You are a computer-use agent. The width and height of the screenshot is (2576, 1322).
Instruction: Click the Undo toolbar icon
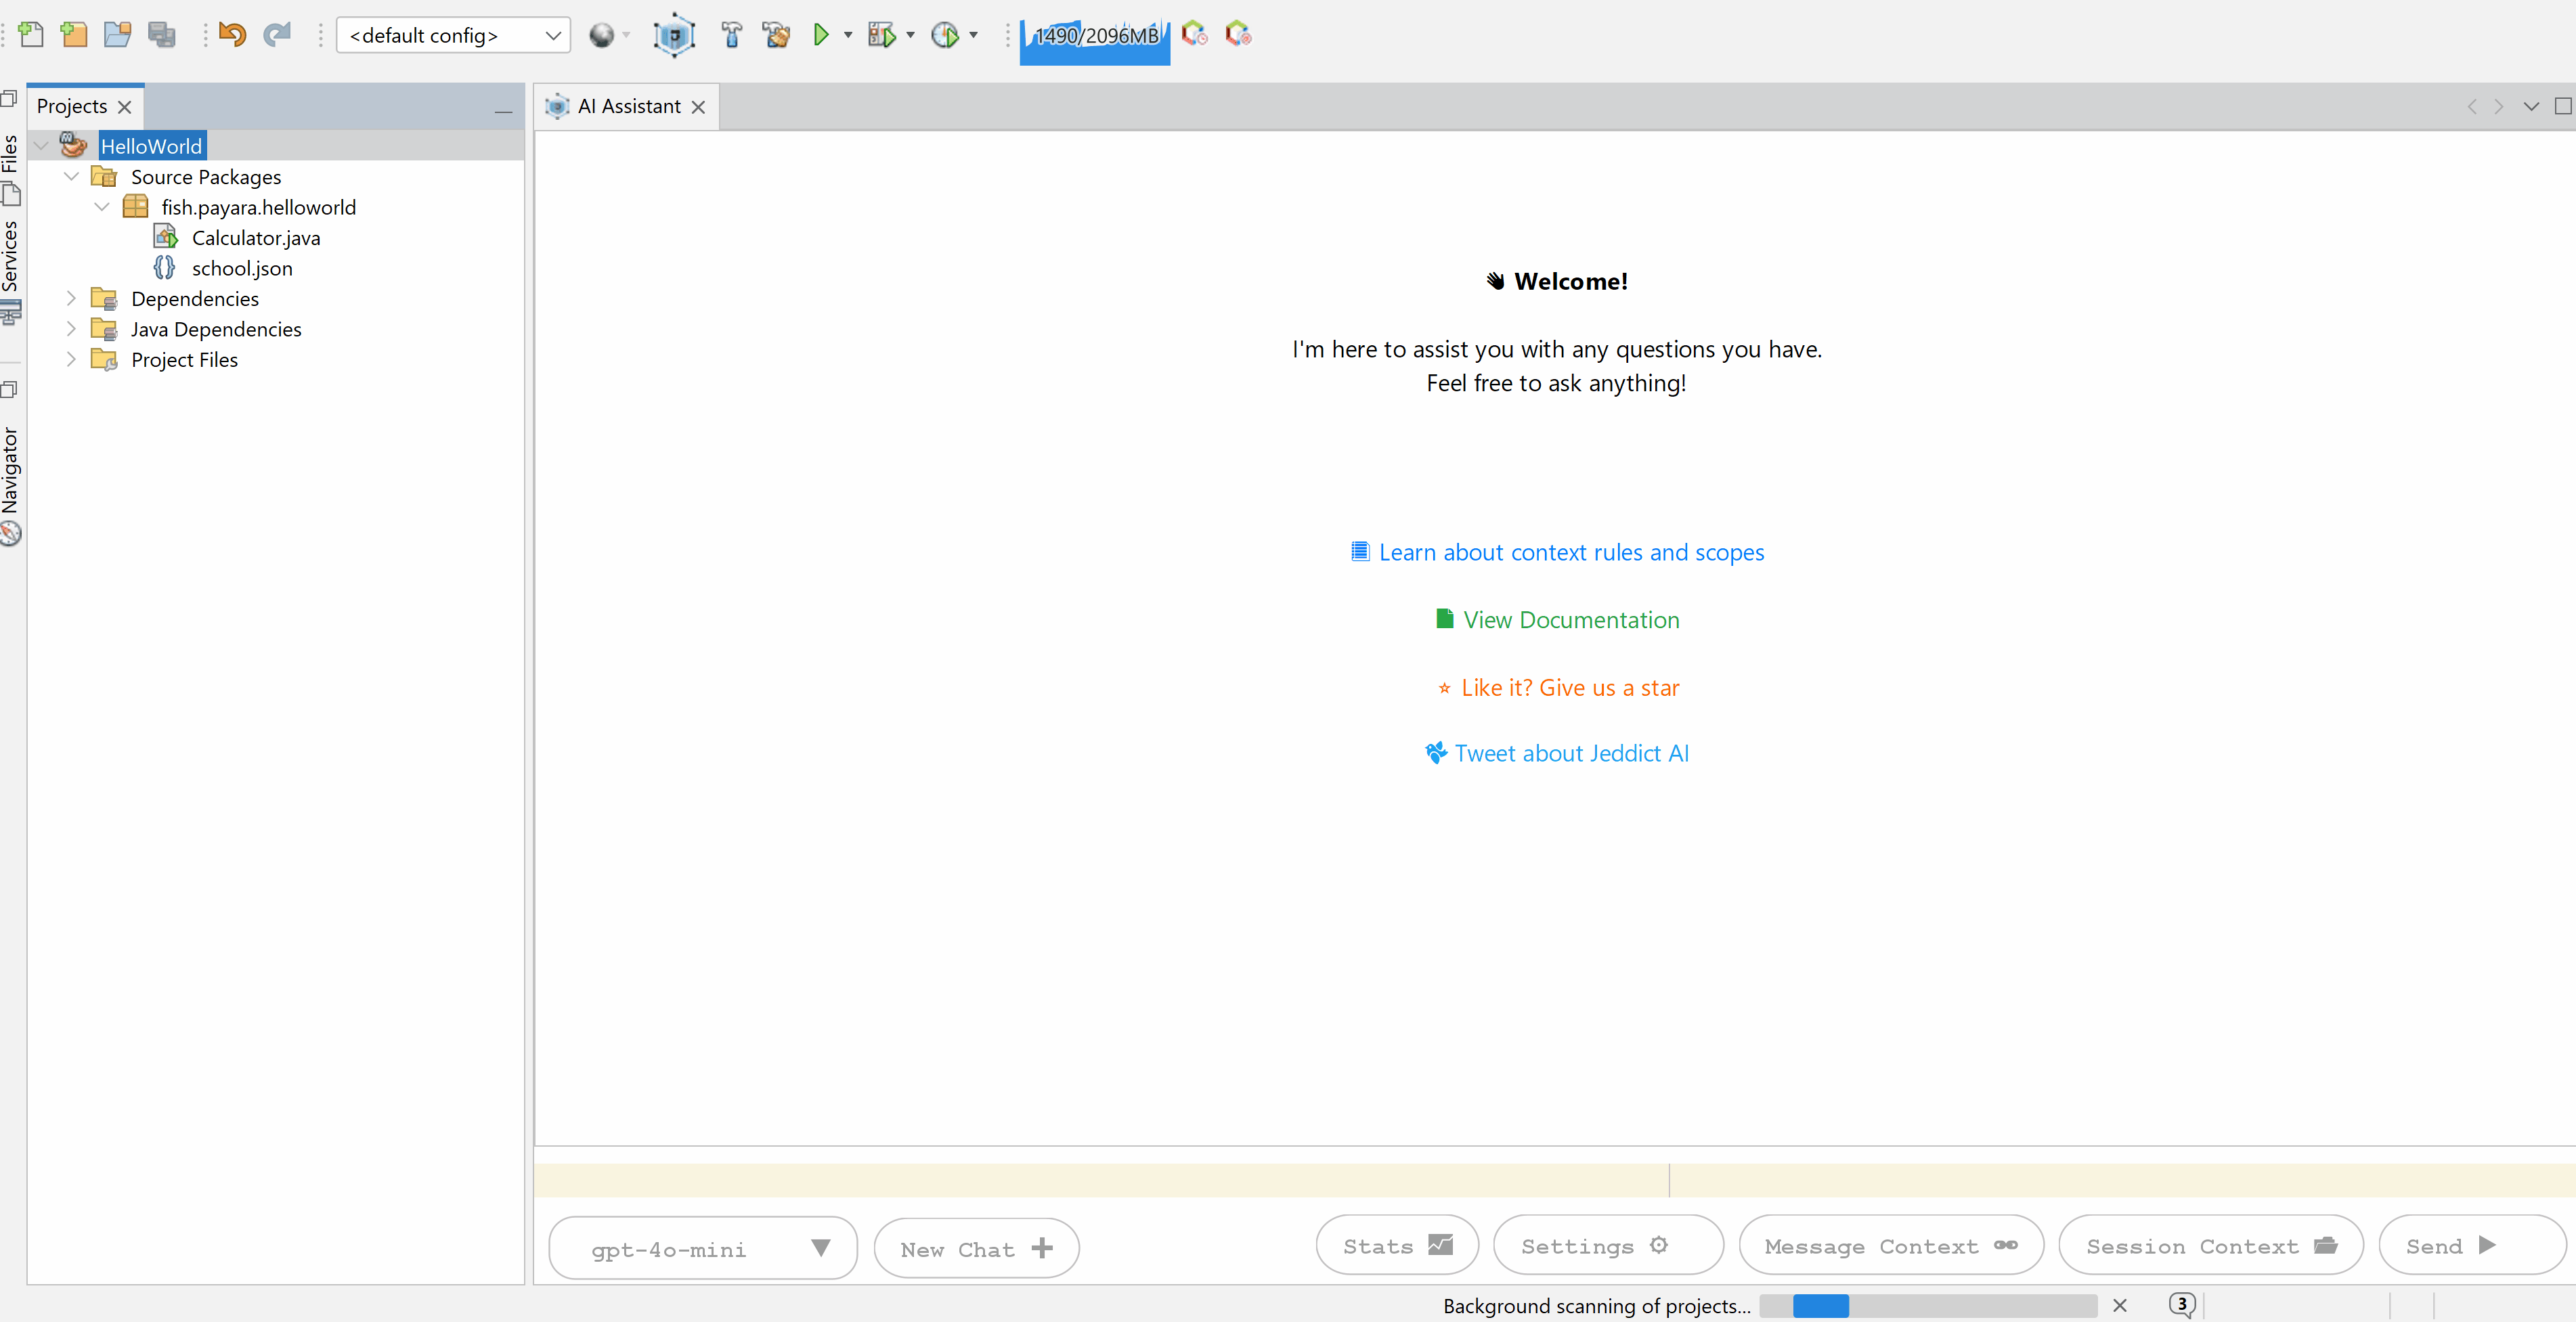point(232,35)
